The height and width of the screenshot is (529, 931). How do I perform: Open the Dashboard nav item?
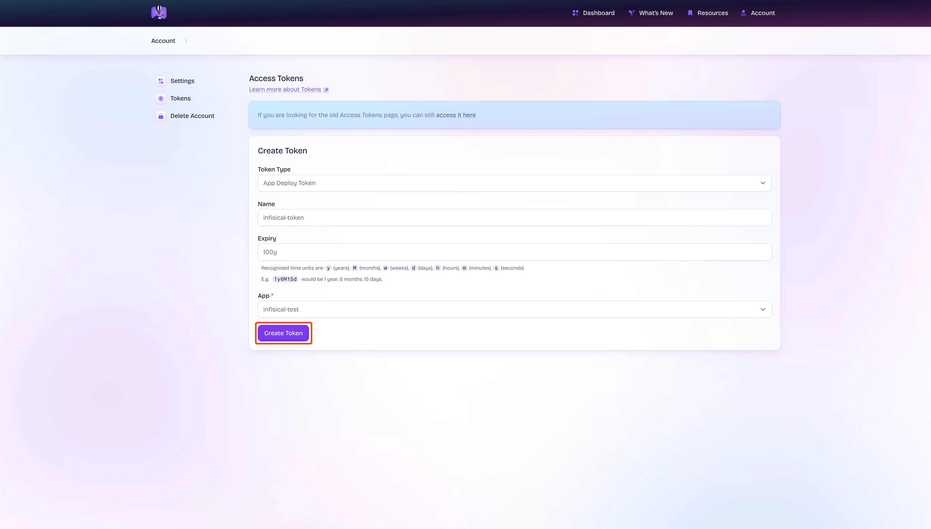click(594, 13)
